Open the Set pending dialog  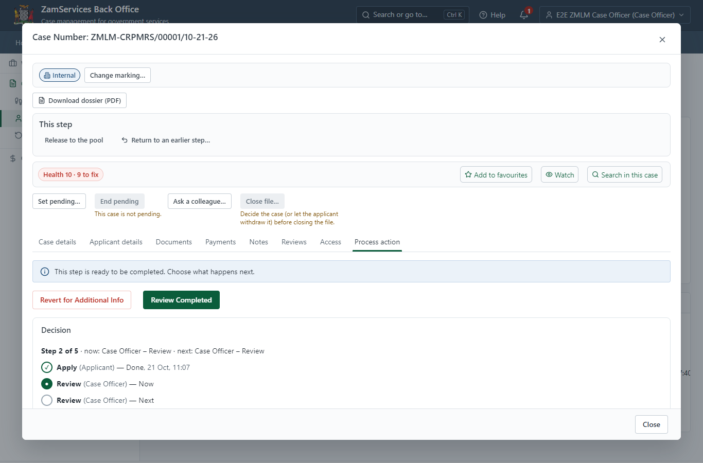coord(59,201)
